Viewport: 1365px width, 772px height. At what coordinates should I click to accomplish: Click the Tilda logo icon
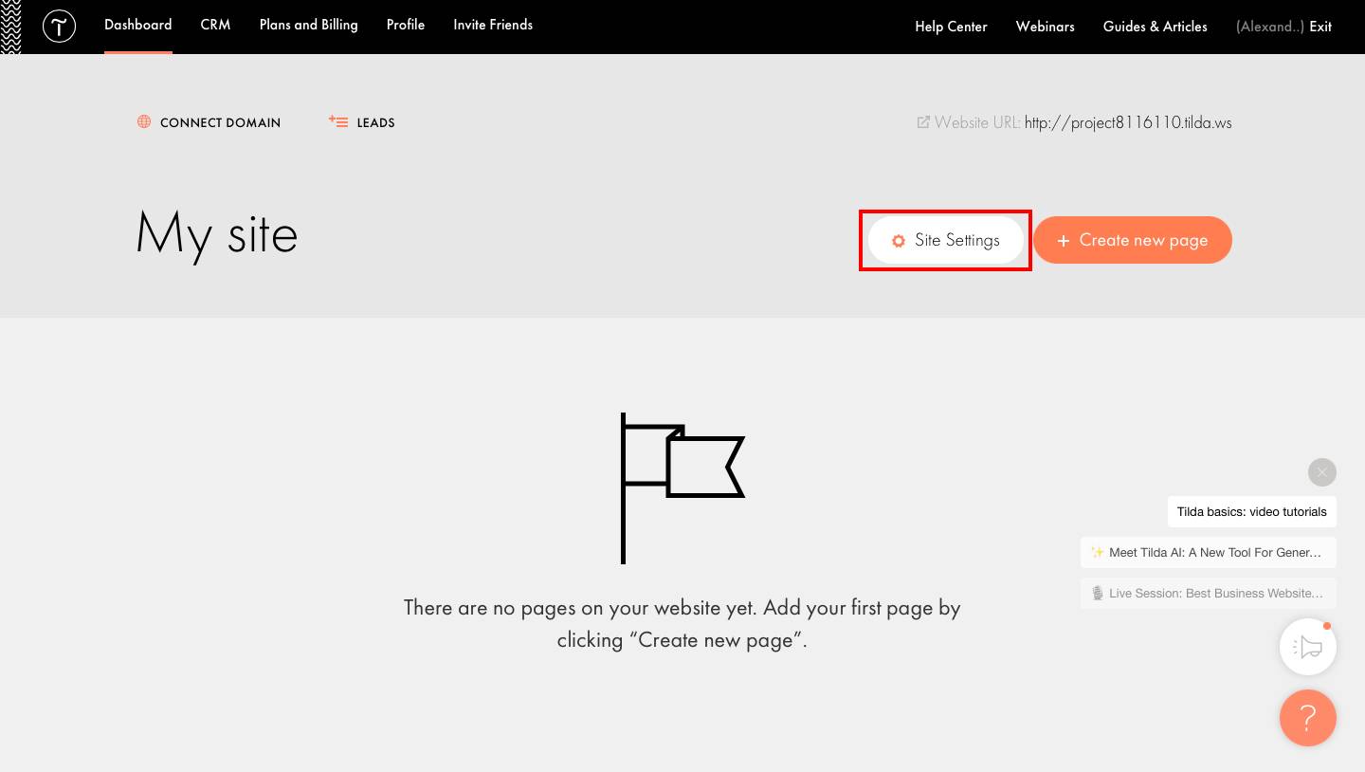pyautogui.click(x=59, y=27)
